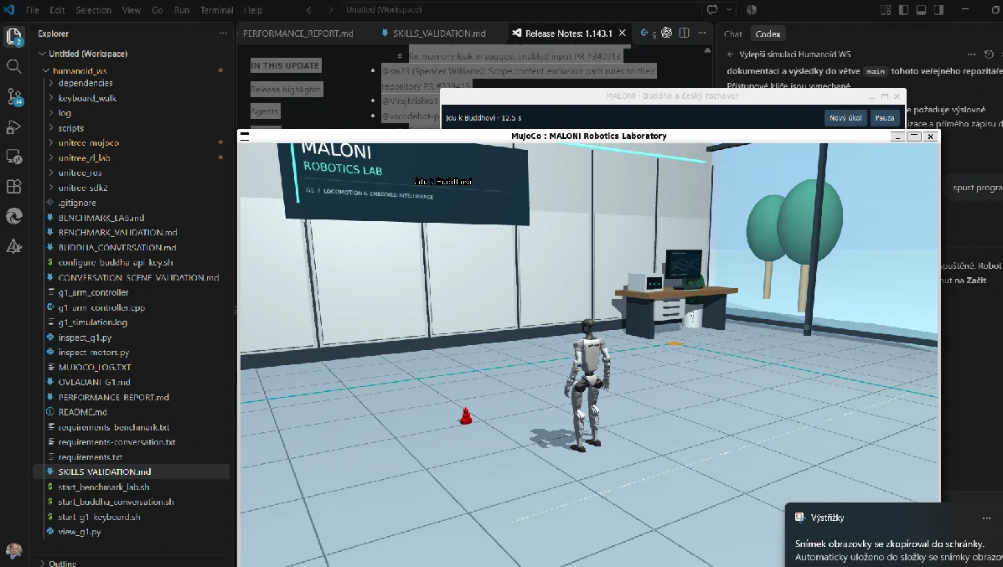Screen dimensions: 1003x567
Task: Open the dropdown arrow beside chat icon
Action: pos(729,9)
